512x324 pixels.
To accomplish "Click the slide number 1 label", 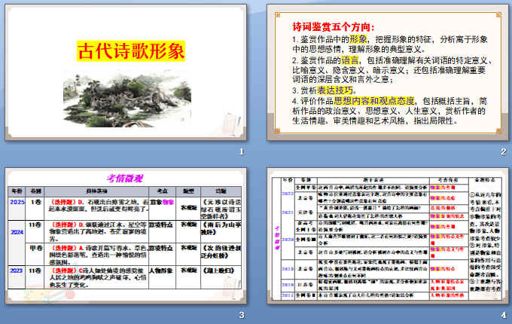I will point(241,152).
